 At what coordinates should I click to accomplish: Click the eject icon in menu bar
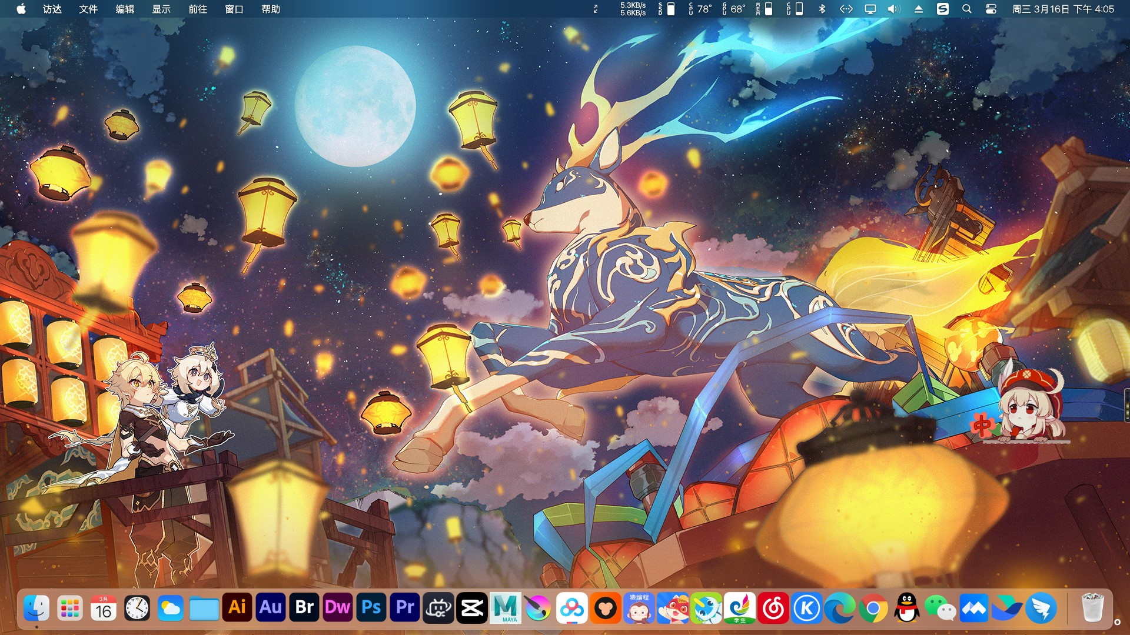coord(919,9)
